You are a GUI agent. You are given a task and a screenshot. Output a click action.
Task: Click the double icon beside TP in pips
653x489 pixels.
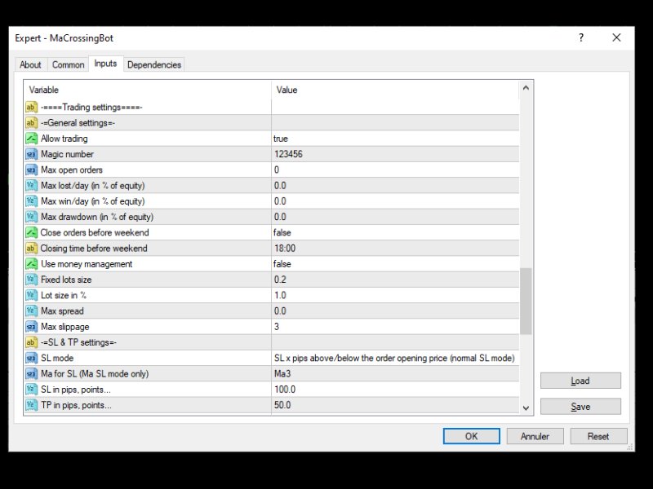(x=31, y=405)
